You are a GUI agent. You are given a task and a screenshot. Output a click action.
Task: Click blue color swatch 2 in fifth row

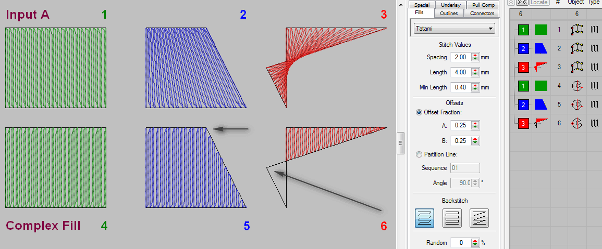pyautogui.click(x=524, y=104)
